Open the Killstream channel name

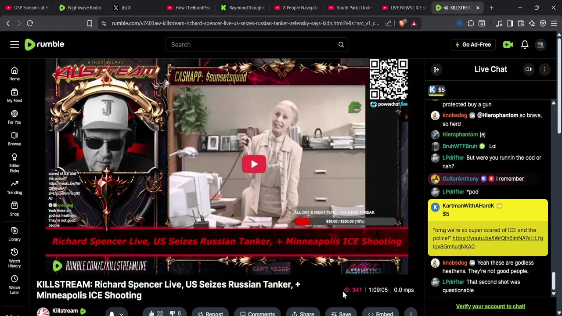click(65, 311)
